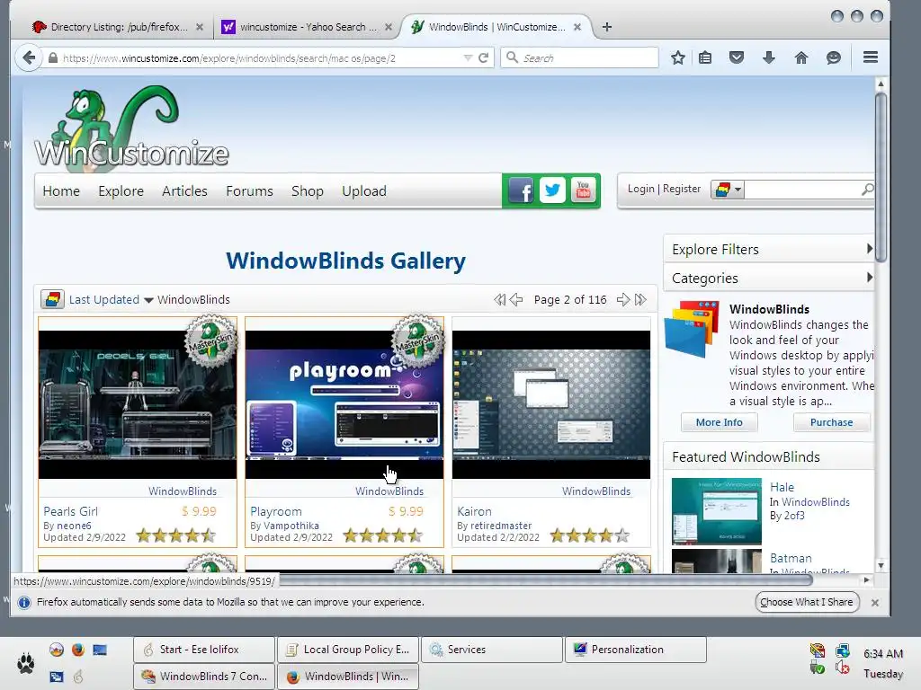The width and height of the screenshot is (921, 690).
Task: Switch to WindowBlinds 7 Config taskbar button
Action: (x=204, y=676)
